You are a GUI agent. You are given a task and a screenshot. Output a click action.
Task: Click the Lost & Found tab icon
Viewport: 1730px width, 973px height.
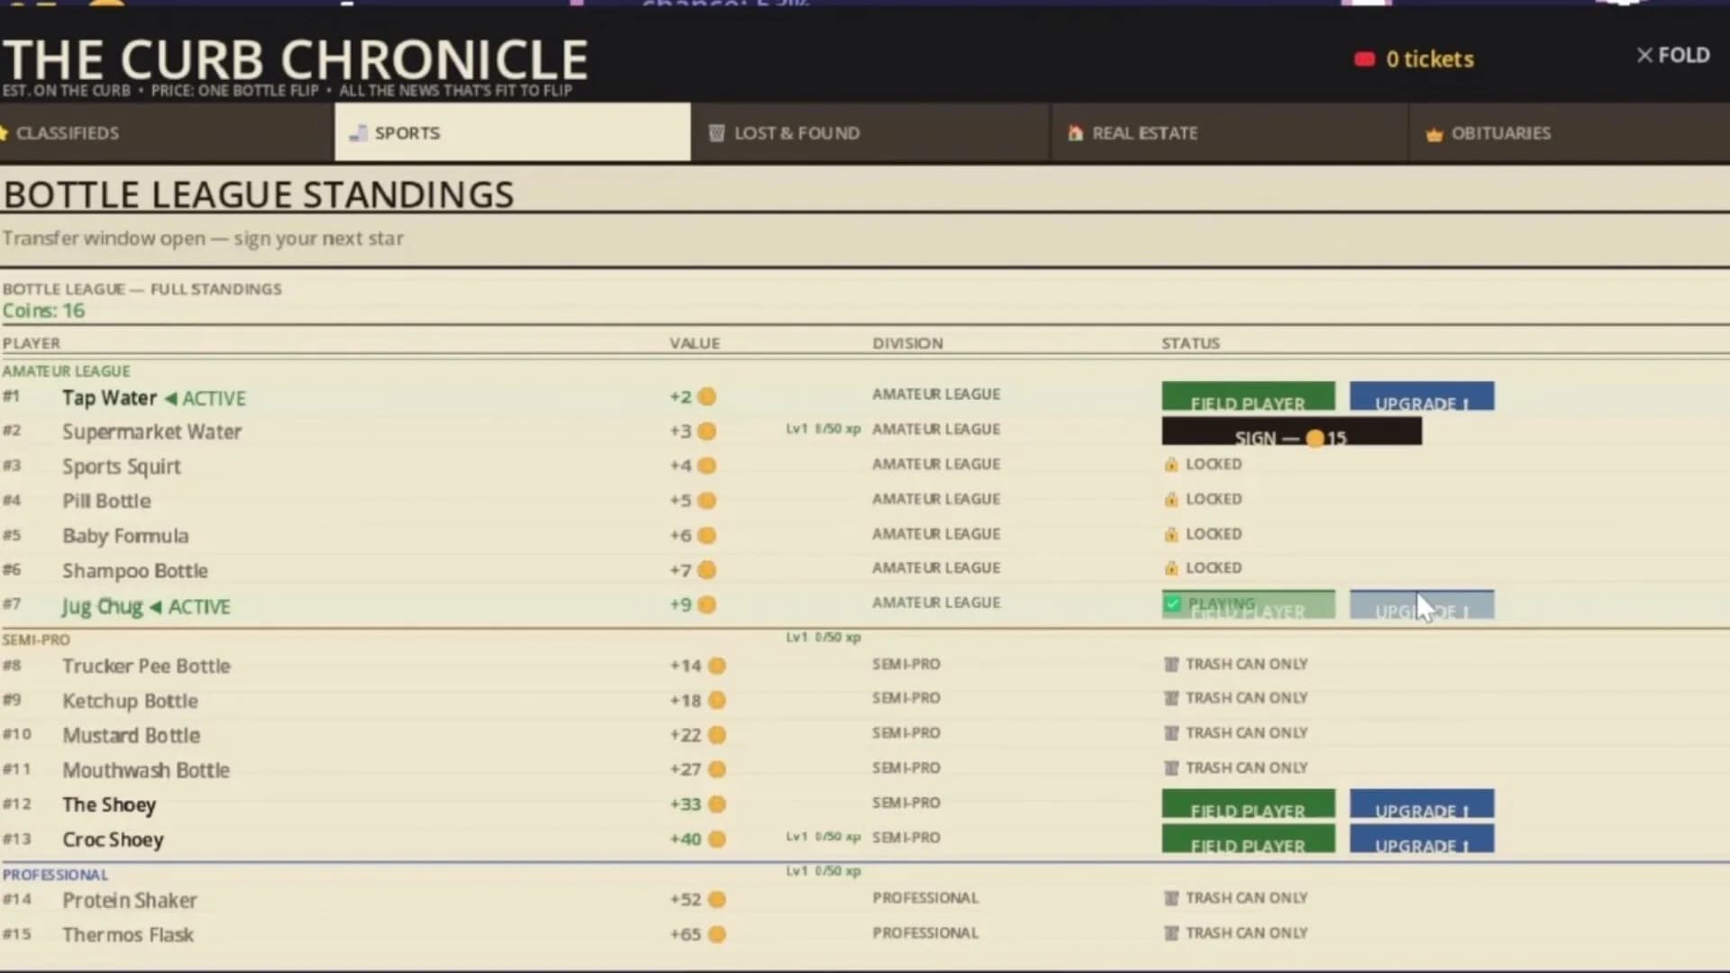tap(716, 133)
